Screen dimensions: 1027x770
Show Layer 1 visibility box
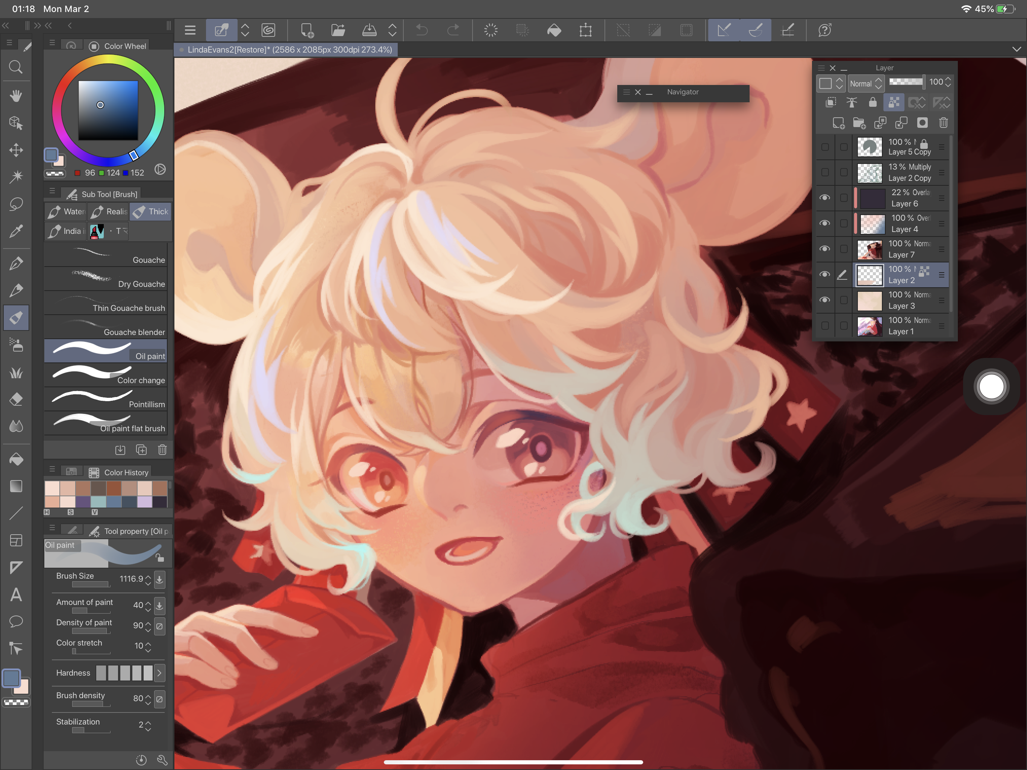(x=825, y=326)
